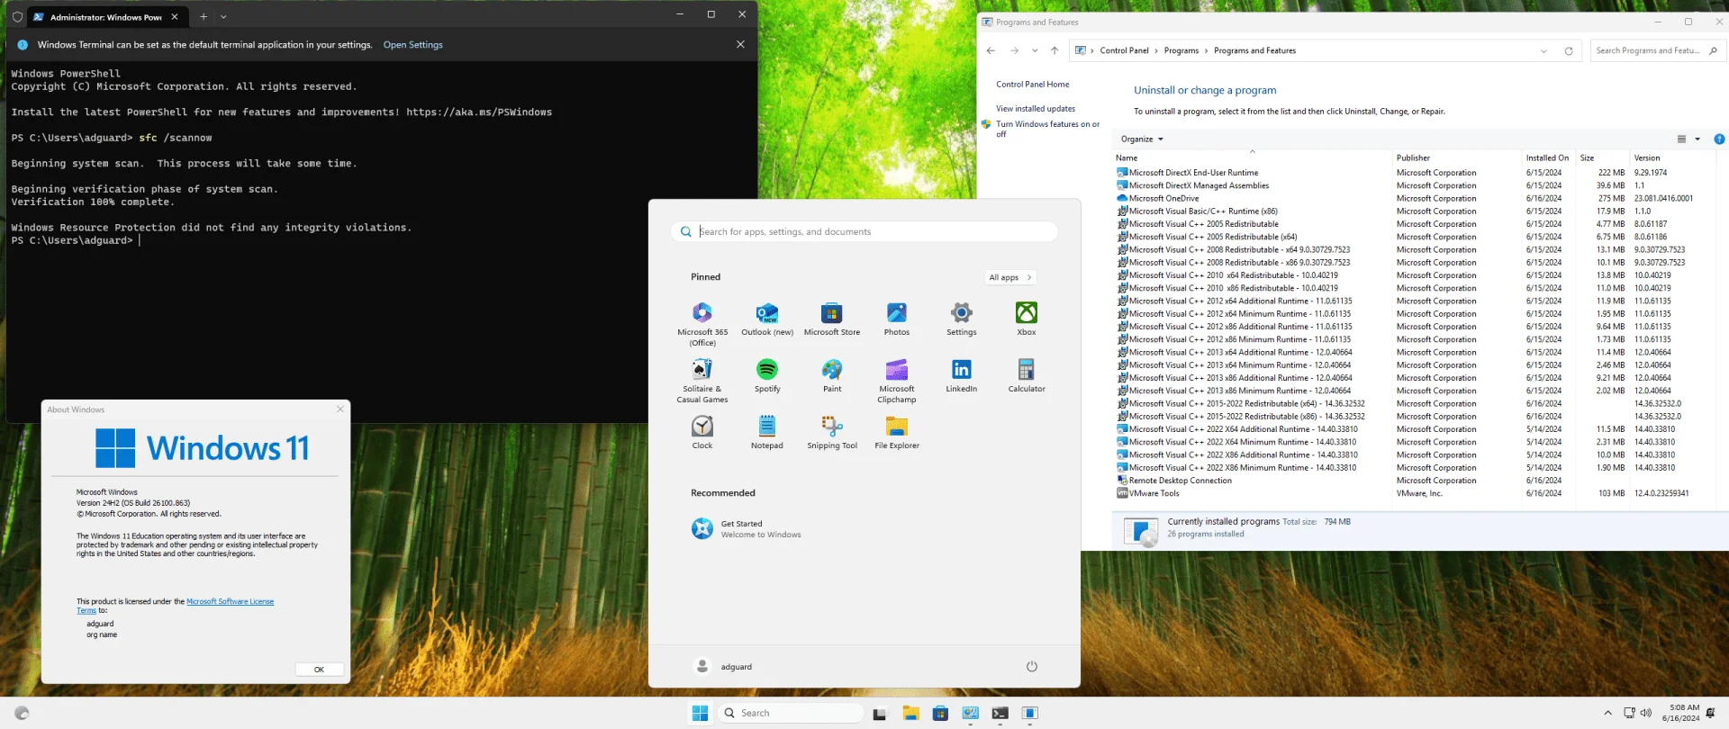Click the Start button on the taskbar
This screenshot has height=729, width=1729.
(700, 714)
